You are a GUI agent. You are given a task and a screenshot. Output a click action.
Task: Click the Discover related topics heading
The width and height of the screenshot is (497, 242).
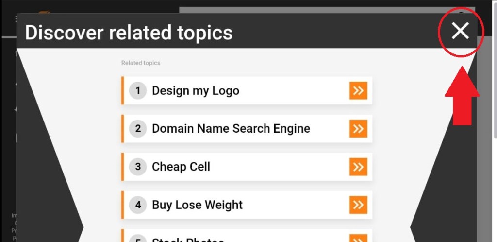(129, 33)
